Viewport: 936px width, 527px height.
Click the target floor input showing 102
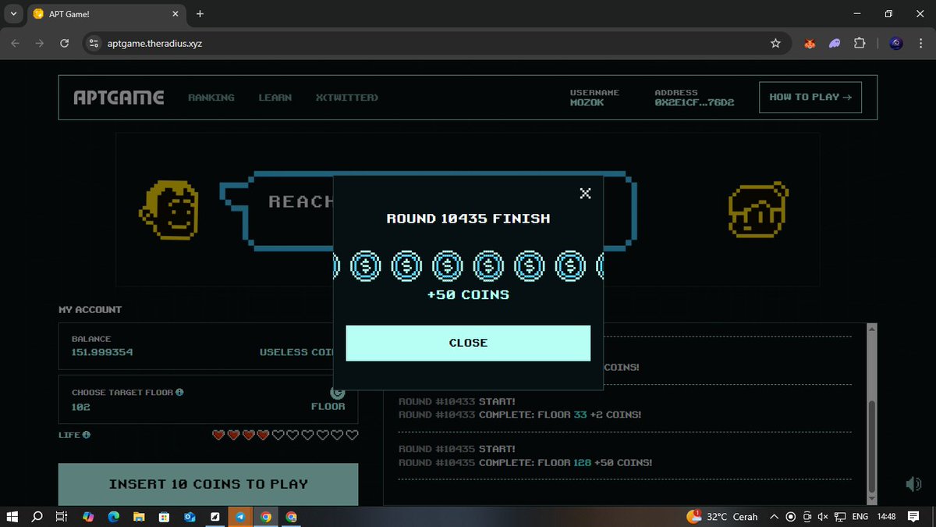point(81,407)
